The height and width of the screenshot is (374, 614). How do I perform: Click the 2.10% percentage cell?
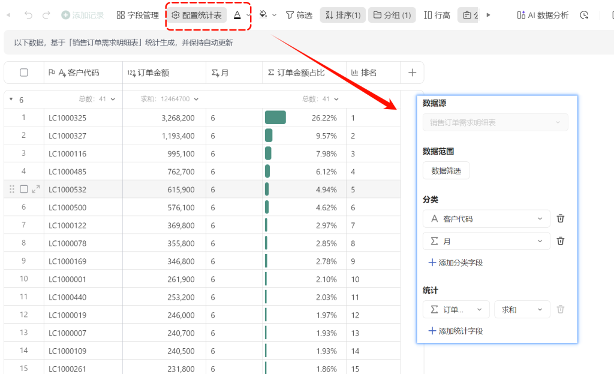point(304,279)
